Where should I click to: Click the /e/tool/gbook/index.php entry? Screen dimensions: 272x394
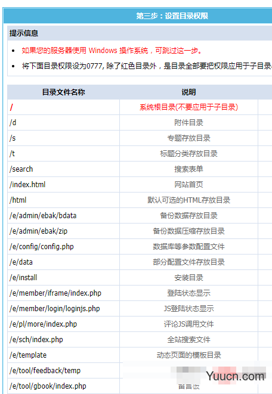coord(48,386)
